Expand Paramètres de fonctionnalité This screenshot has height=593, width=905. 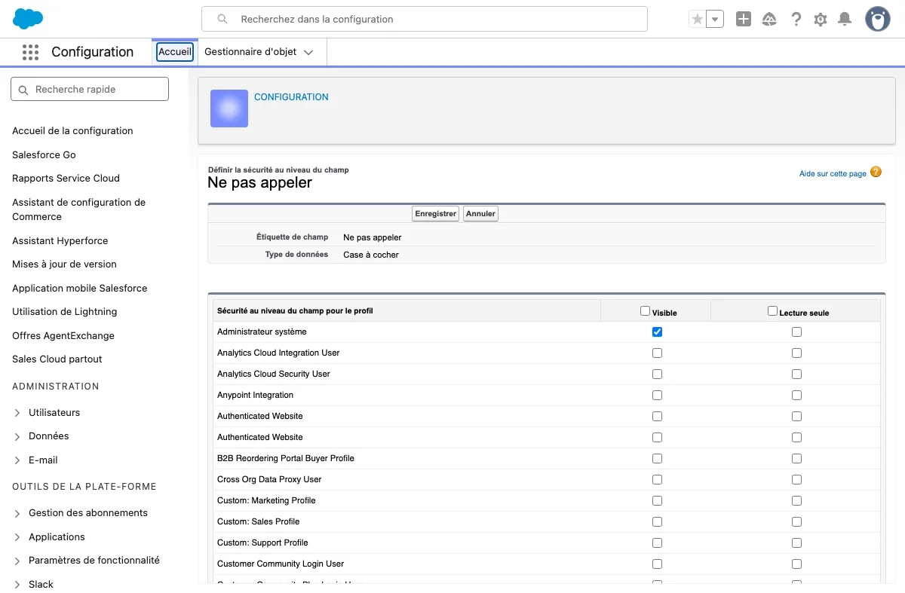tap(17, 561)
